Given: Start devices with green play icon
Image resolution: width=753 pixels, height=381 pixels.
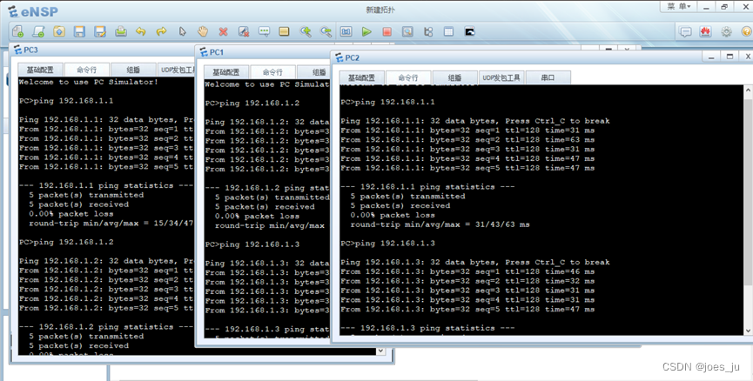Looking at the screenshot, I should [366, 31].
